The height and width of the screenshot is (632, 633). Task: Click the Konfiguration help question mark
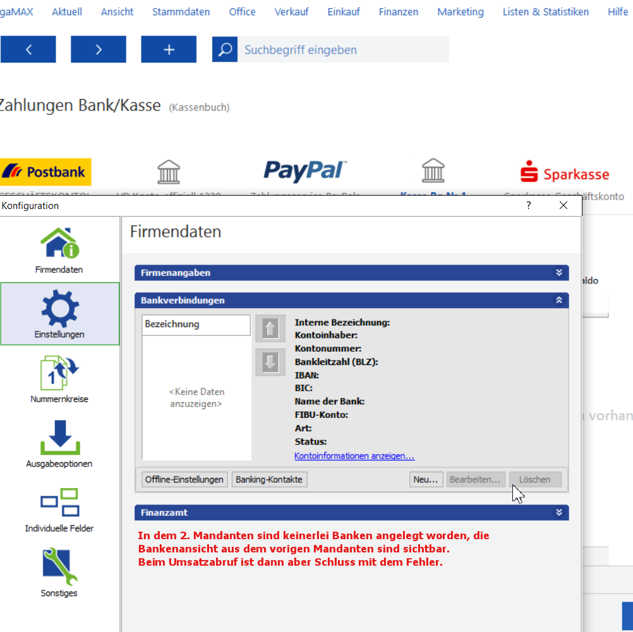click(528, 205)
